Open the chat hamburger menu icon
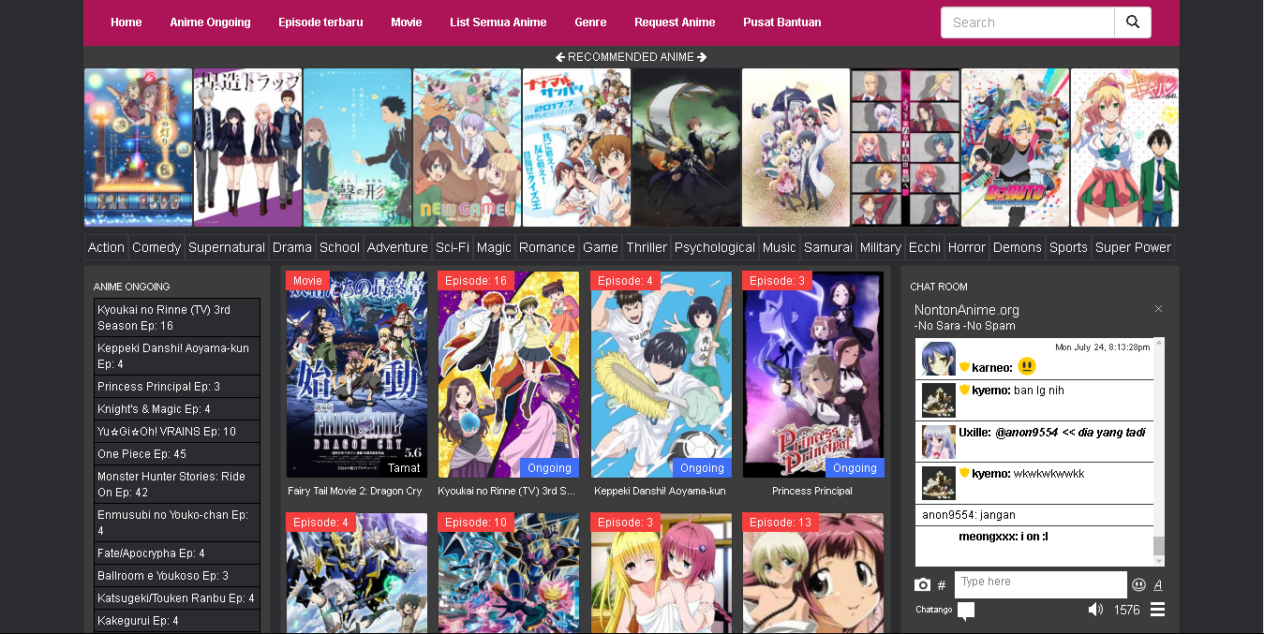 pyautogui.click(x=1157, y=610)
